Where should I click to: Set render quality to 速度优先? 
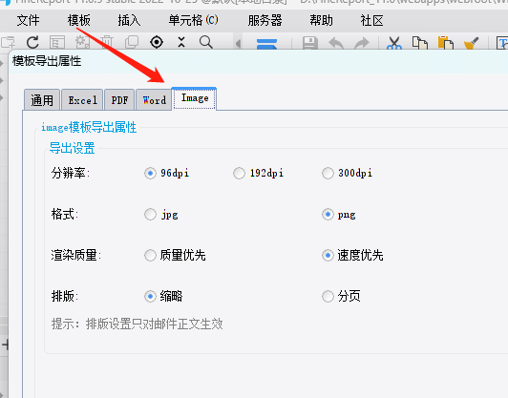tap(352, 255)
